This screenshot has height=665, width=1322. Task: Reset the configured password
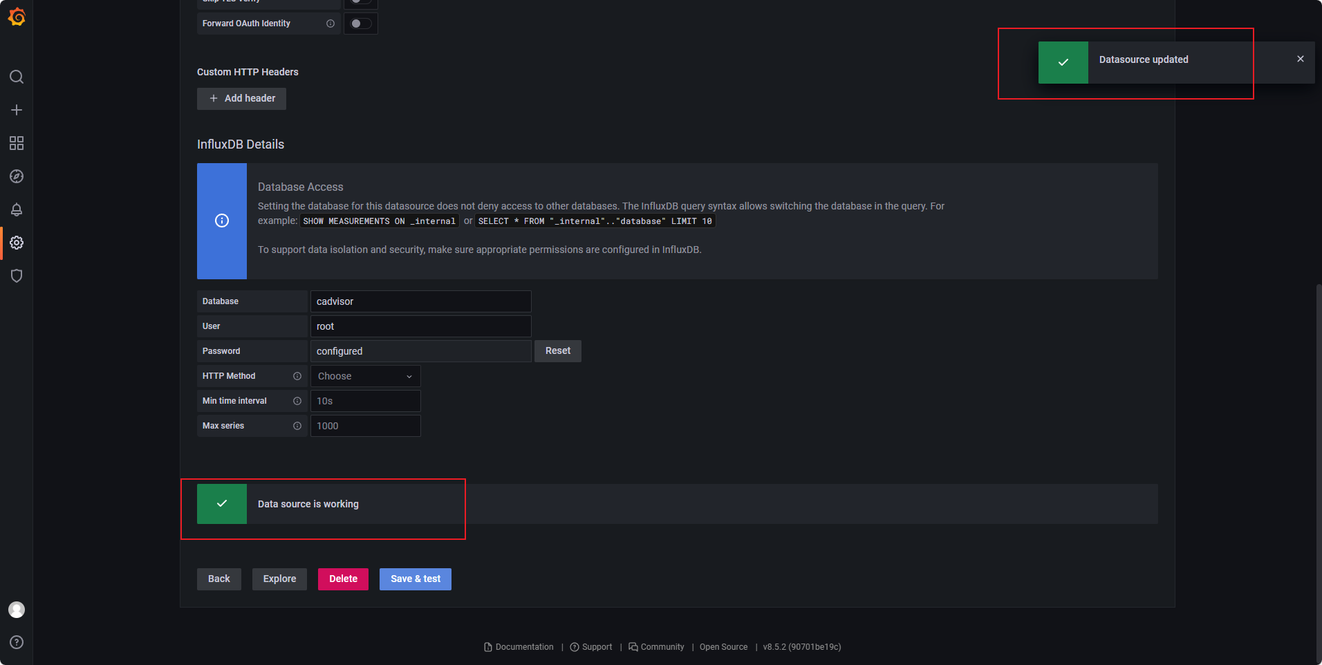[558, 351]
